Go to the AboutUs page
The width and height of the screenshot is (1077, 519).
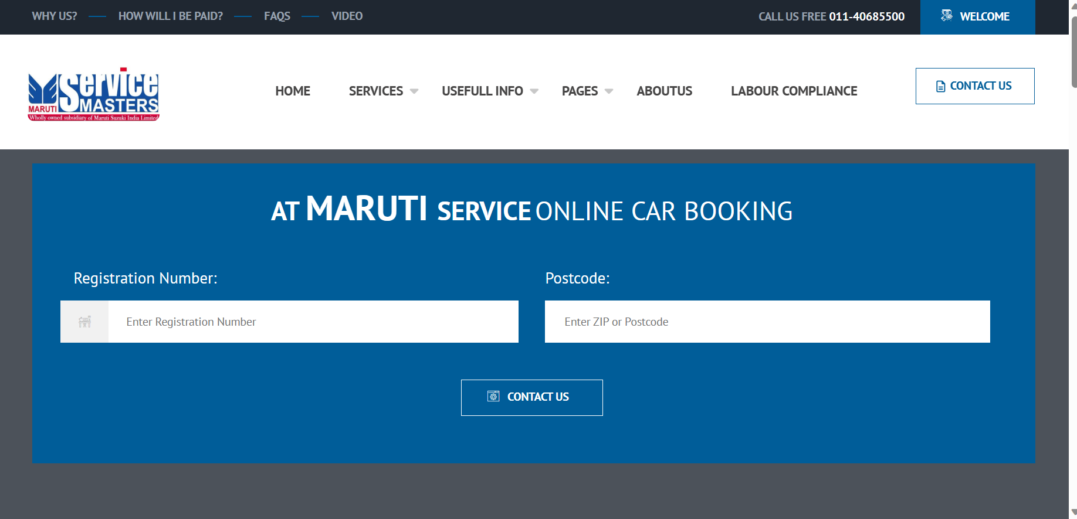(x=665, y=91)
